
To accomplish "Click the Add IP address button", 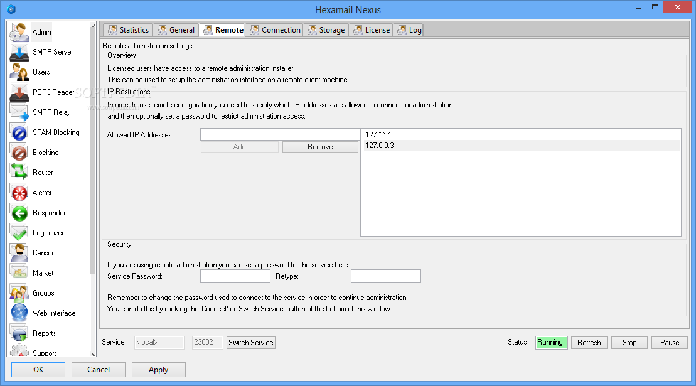I will 239,147.
